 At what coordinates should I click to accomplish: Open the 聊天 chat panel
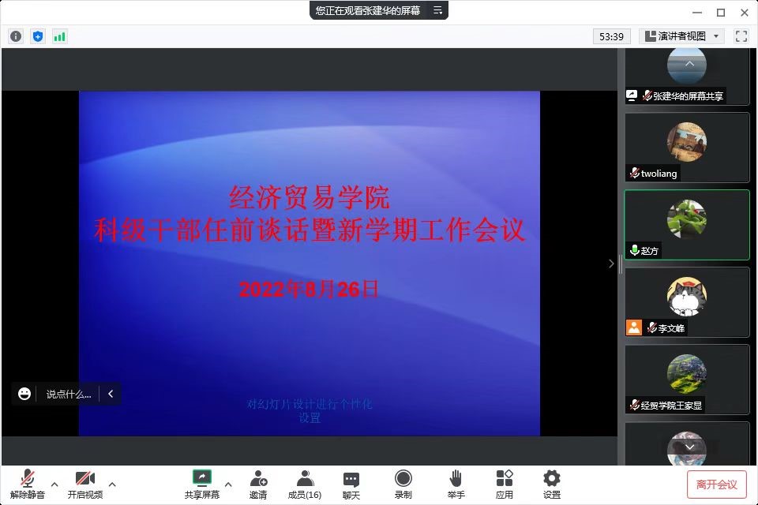pos(351,484)
